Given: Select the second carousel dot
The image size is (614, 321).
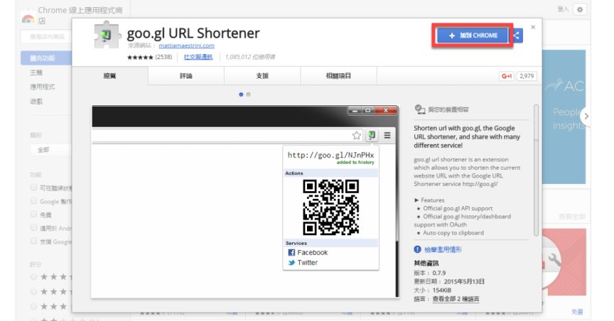Looking at the screenshot, I should pyautogui.click(x=248, y=94).
